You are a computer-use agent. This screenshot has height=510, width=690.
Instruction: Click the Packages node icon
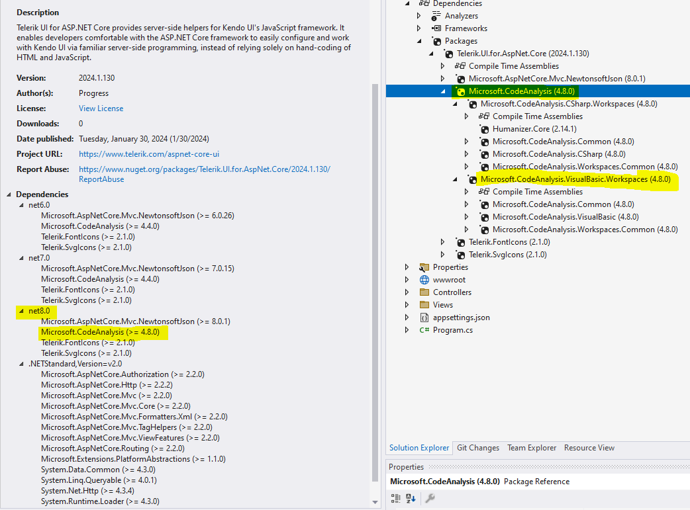pos(436,41)
